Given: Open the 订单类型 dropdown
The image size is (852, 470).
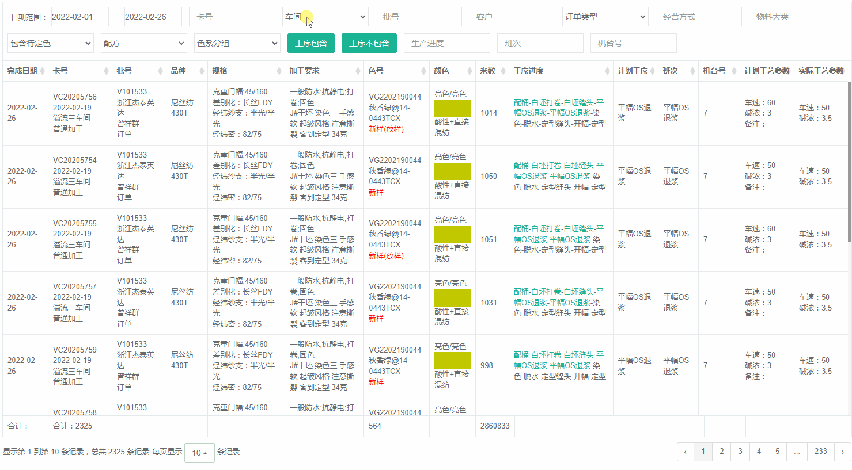Looking at the screenshot, I should click(x=605, y=16).
